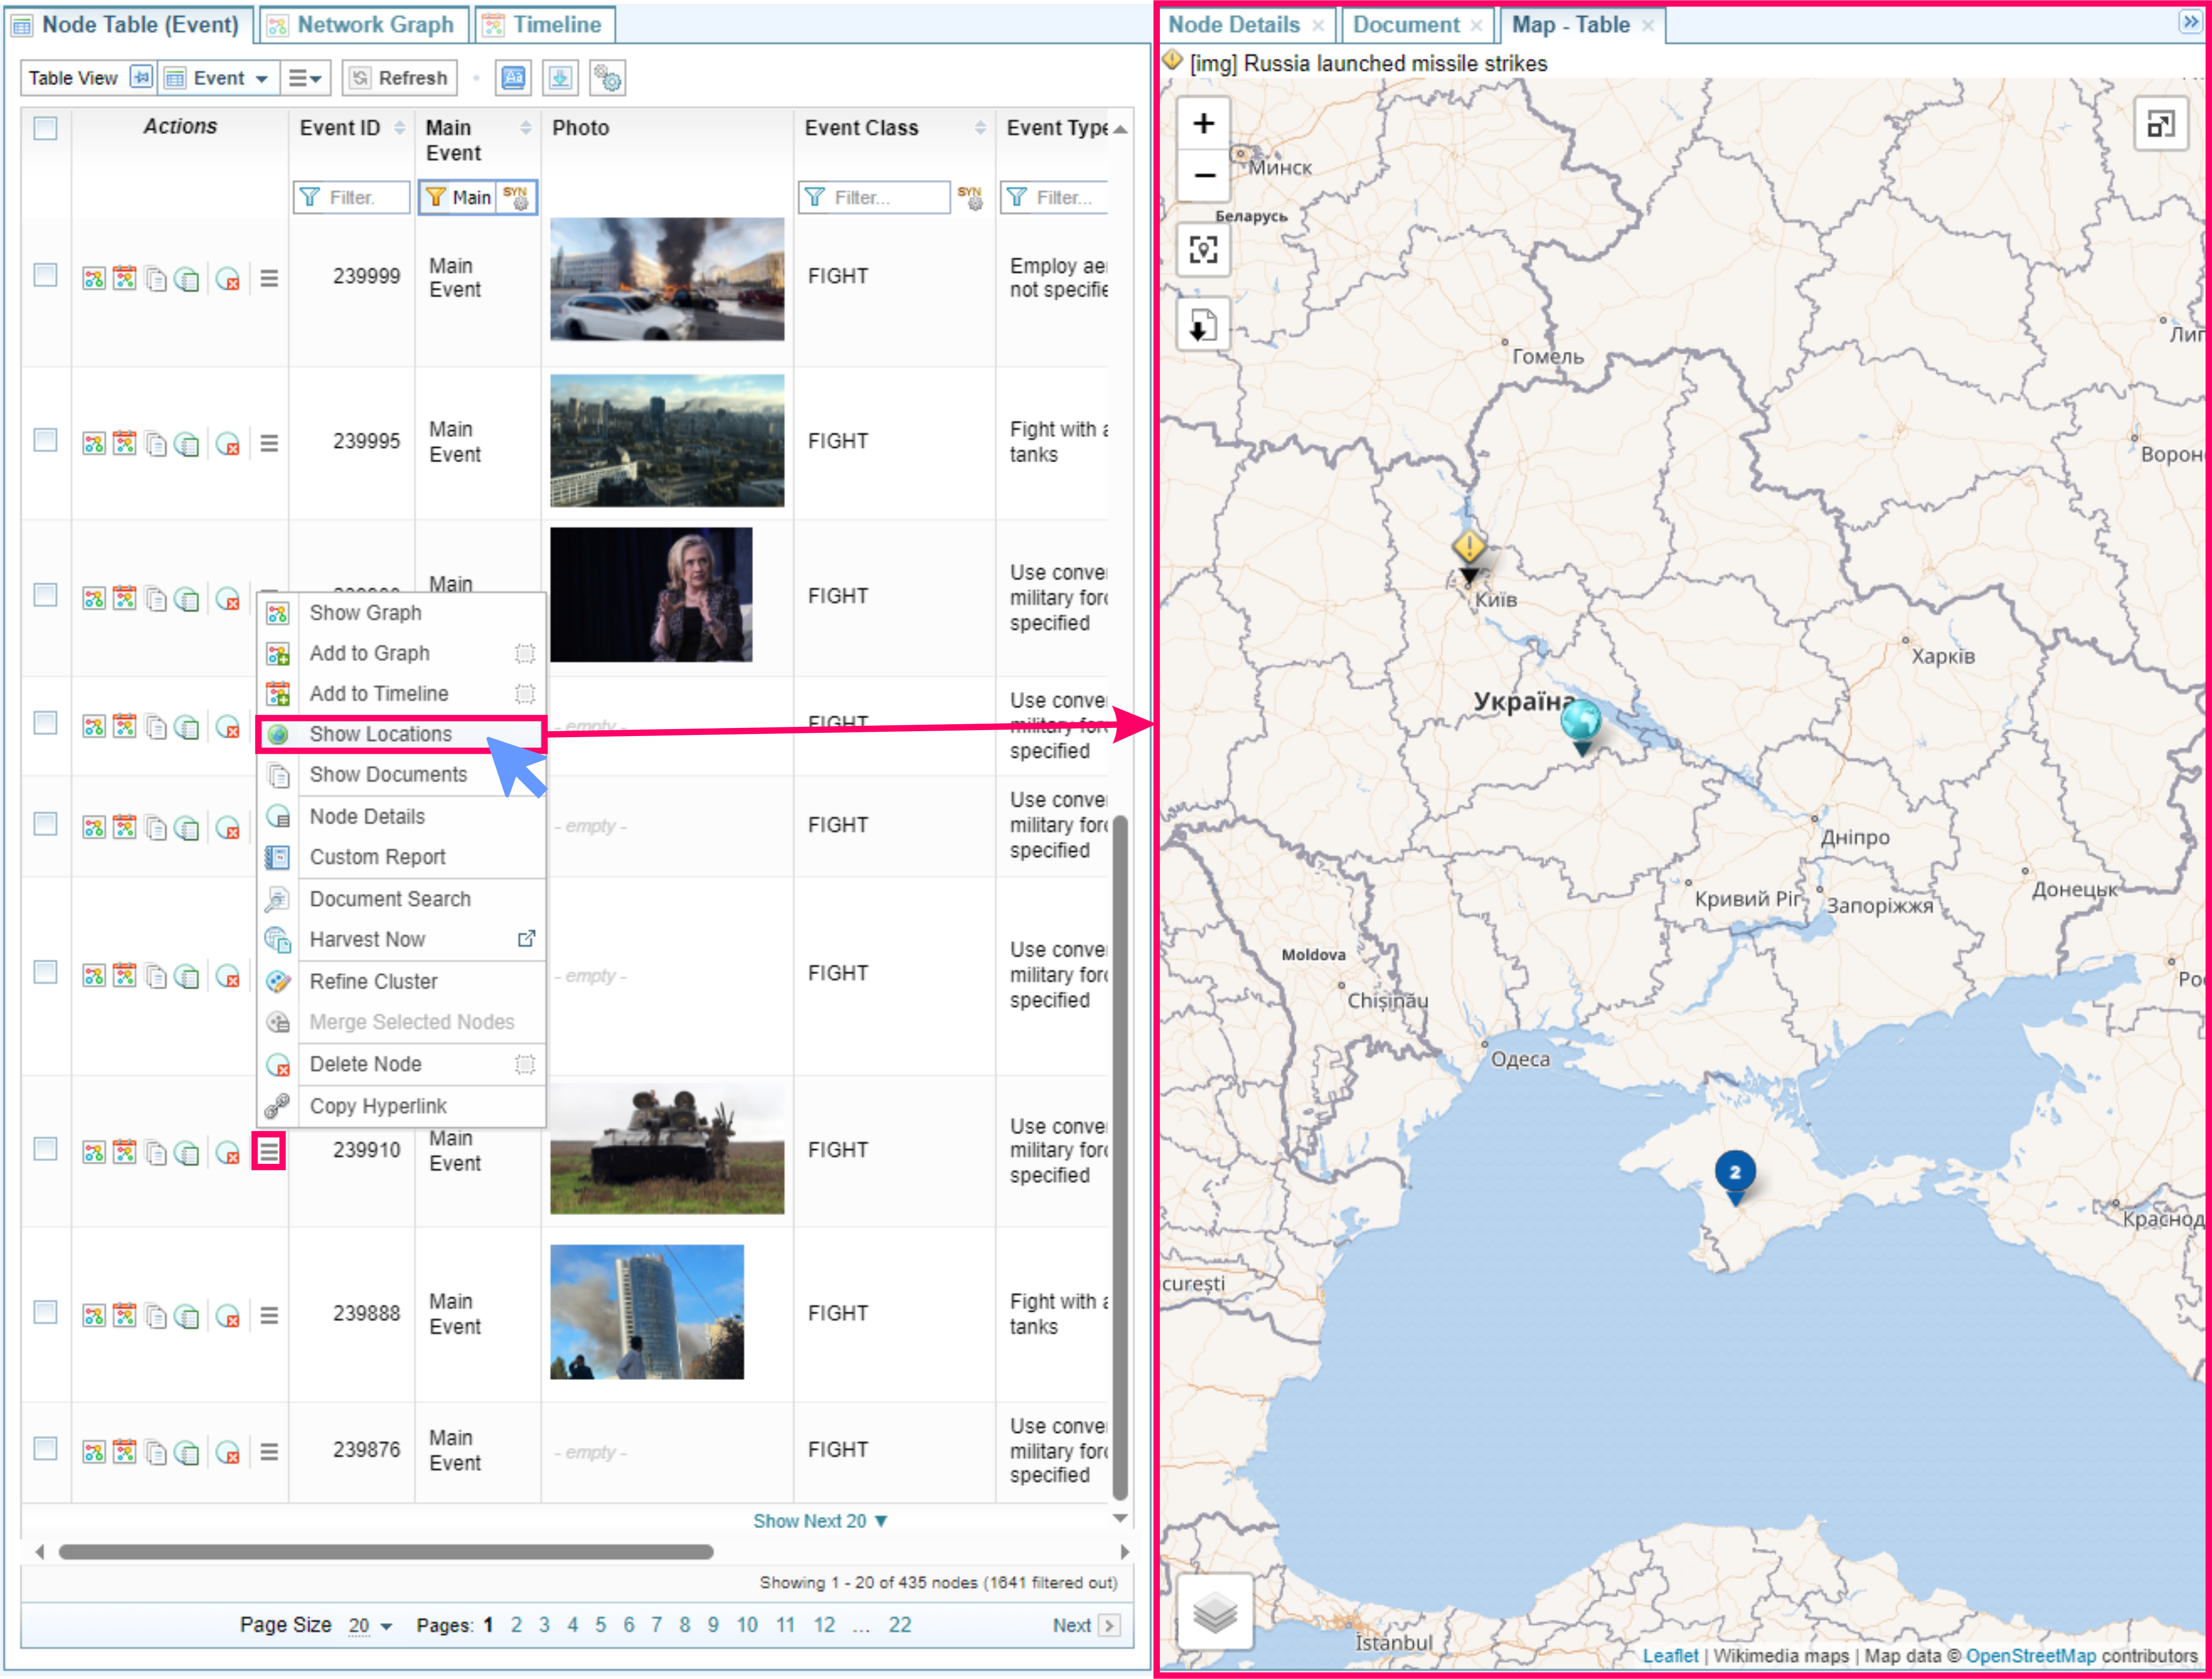The width and height of the screenshot is (2212, 1679).
Task: Open the Page Size 20 dropdown
Action: click(369, 1625)
